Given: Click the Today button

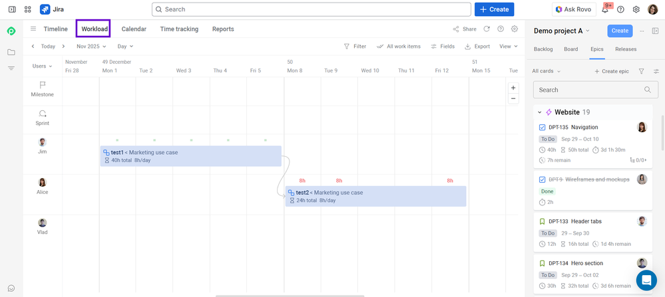Looking at the screenshot, I should pyautogui.click(x=48, y=47).
